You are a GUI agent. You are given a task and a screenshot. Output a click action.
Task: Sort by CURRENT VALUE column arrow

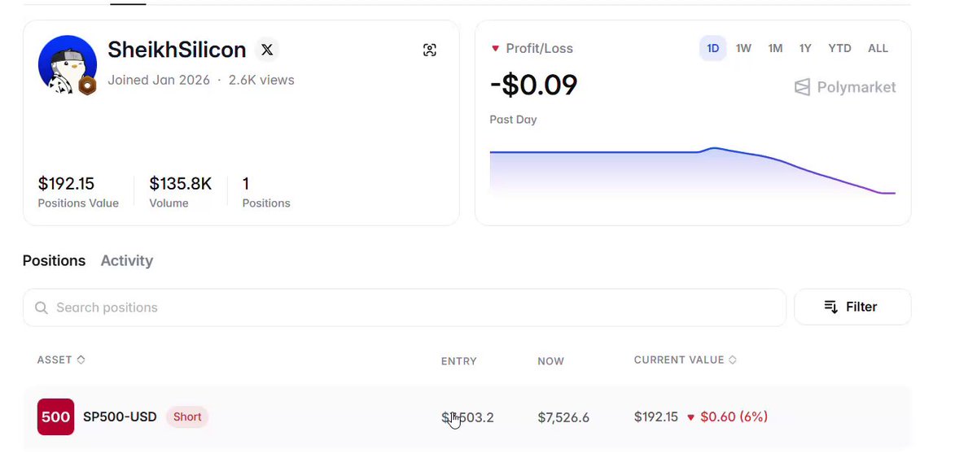click(x=732, y=360)
